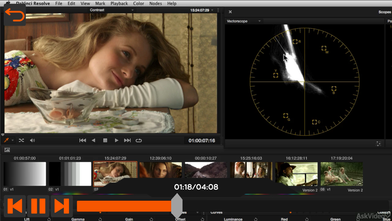The image size is (392, 221).
Task: Click the 01:01:01:23 timecode label
Action: tap(70, 158)
